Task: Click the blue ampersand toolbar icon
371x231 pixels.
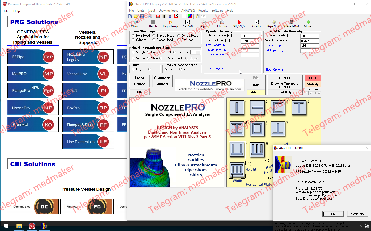Action: (170, 16)
